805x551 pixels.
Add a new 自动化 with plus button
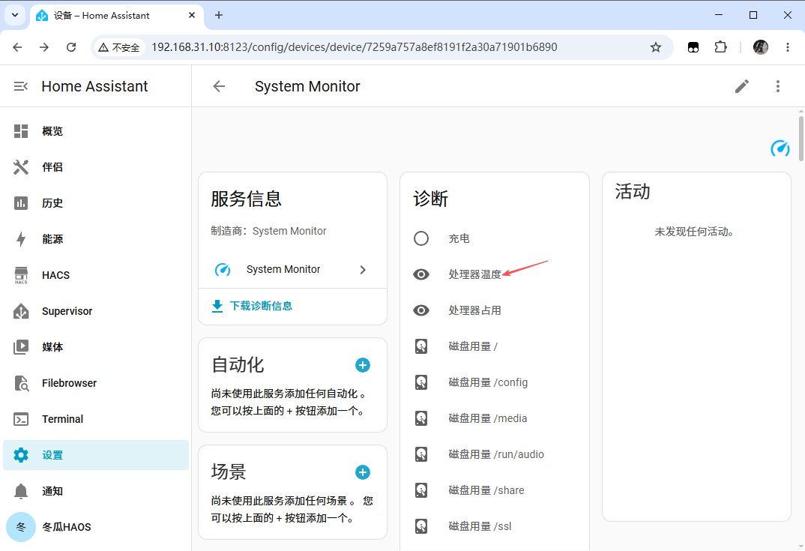click(x=363, y=365)
